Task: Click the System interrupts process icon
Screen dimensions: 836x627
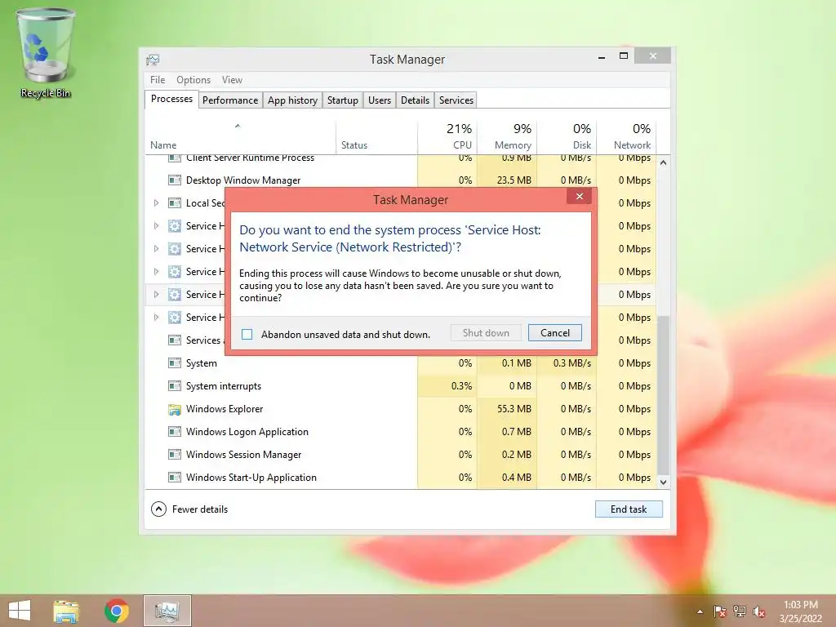Action: (175, 386)
